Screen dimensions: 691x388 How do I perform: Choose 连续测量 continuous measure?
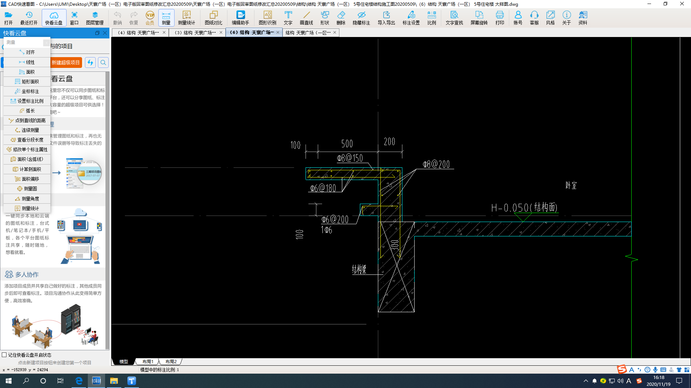click(27, 130)
